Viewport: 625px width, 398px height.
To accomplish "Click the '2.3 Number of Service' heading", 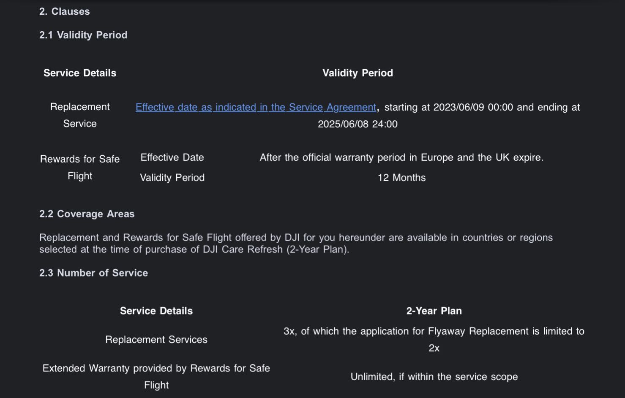I will [x=93, y=273].
